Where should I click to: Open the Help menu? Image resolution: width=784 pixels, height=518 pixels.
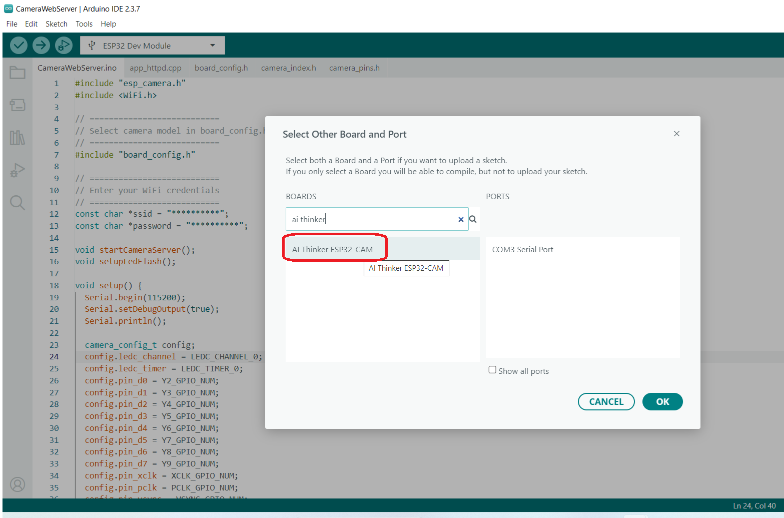(108, 24)
